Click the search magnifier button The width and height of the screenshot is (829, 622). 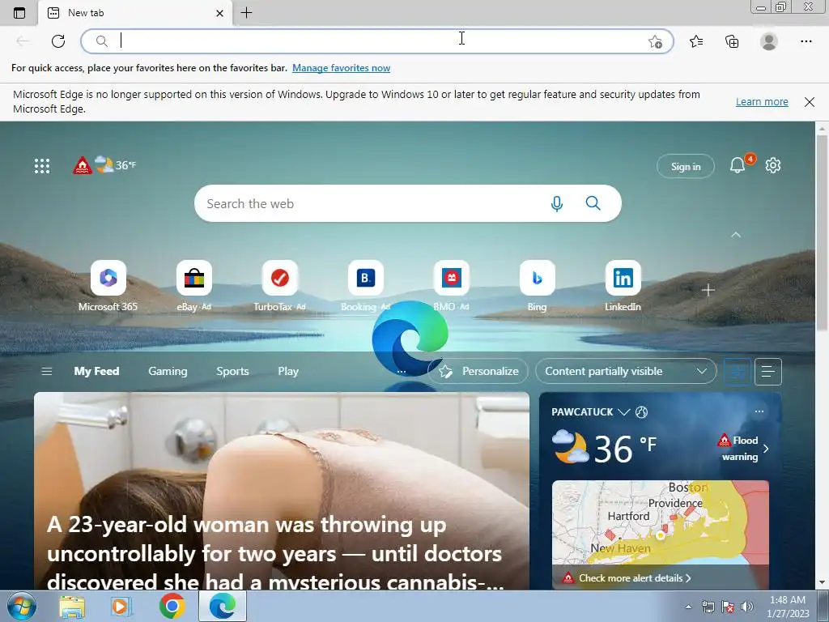tap(593, 203)
